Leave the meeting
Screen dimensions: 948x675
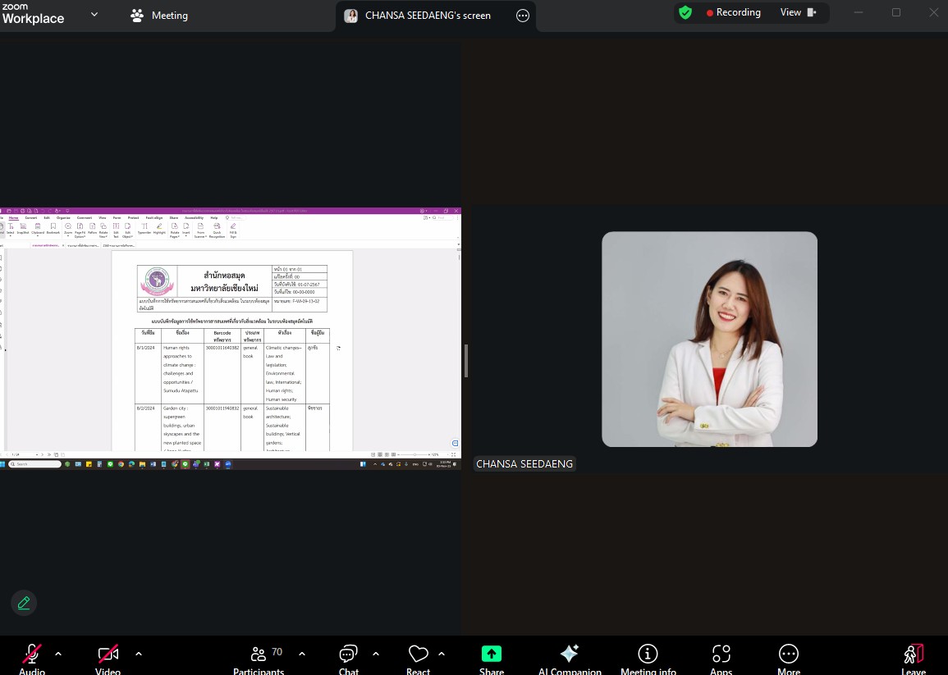pyautogui.click(x=913, y=656)
